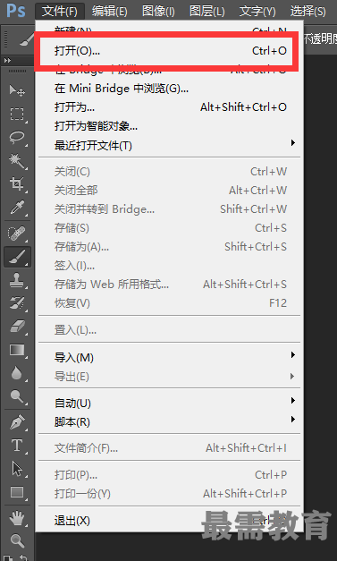Select the Move tool
337x561 pixels.
(17, 90)
